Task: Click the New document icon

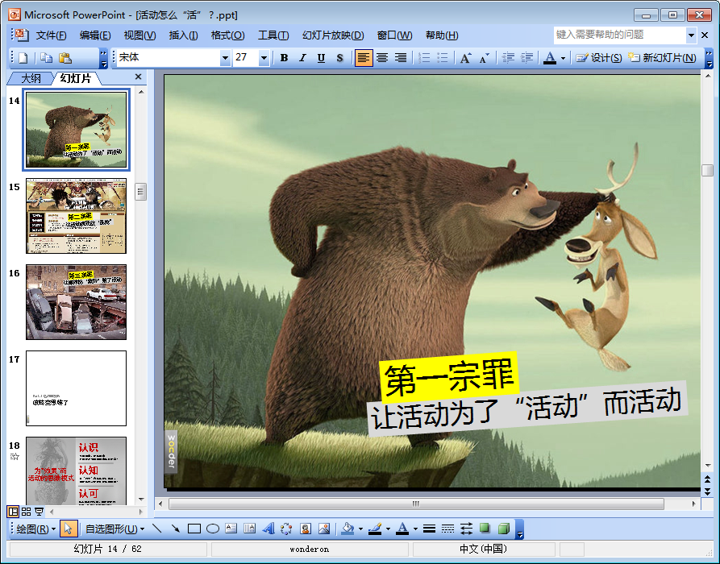Action: [23, 58]
